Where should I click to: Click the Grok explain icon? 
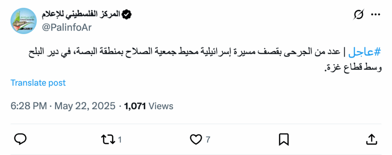(359, 15)
